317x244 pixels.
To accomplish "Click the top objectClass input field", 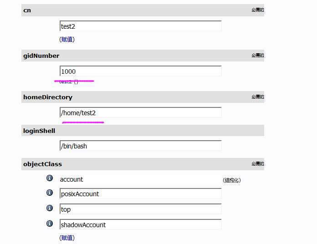I will 140,209.
